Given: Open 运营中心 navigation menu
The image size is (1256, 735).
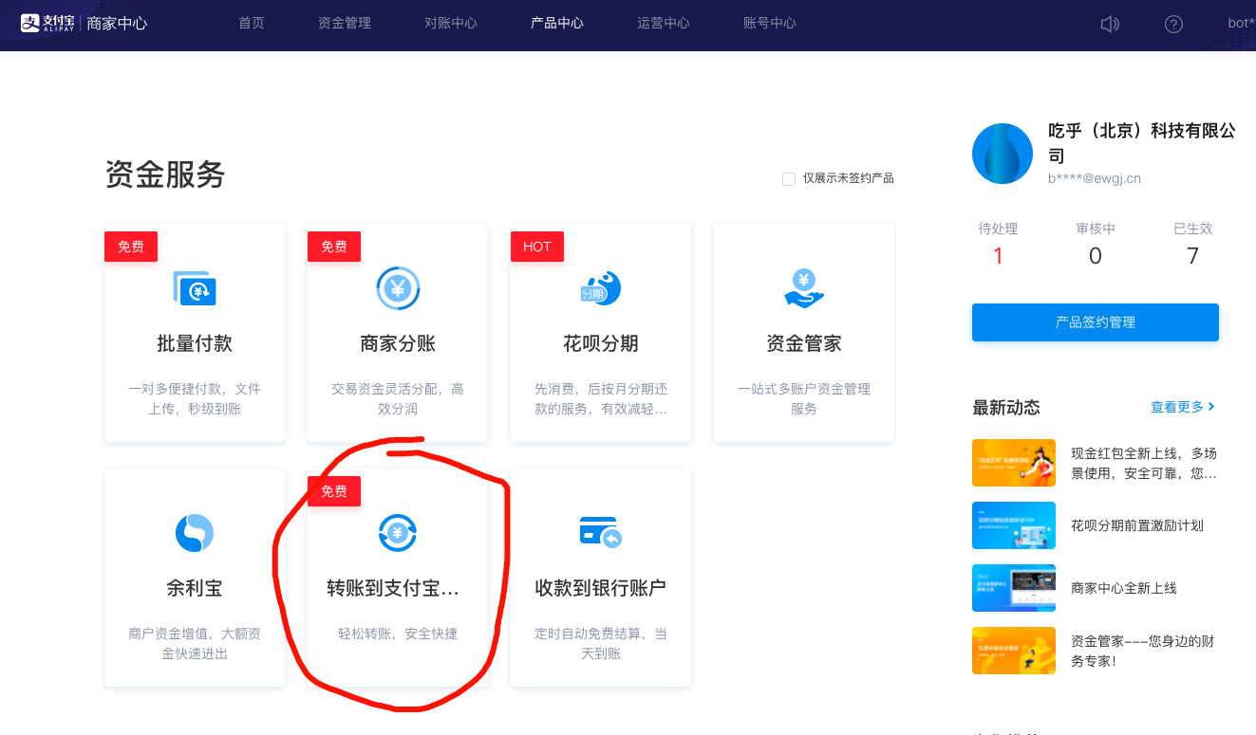Looking at the screenshot, I should click(664, 23).
